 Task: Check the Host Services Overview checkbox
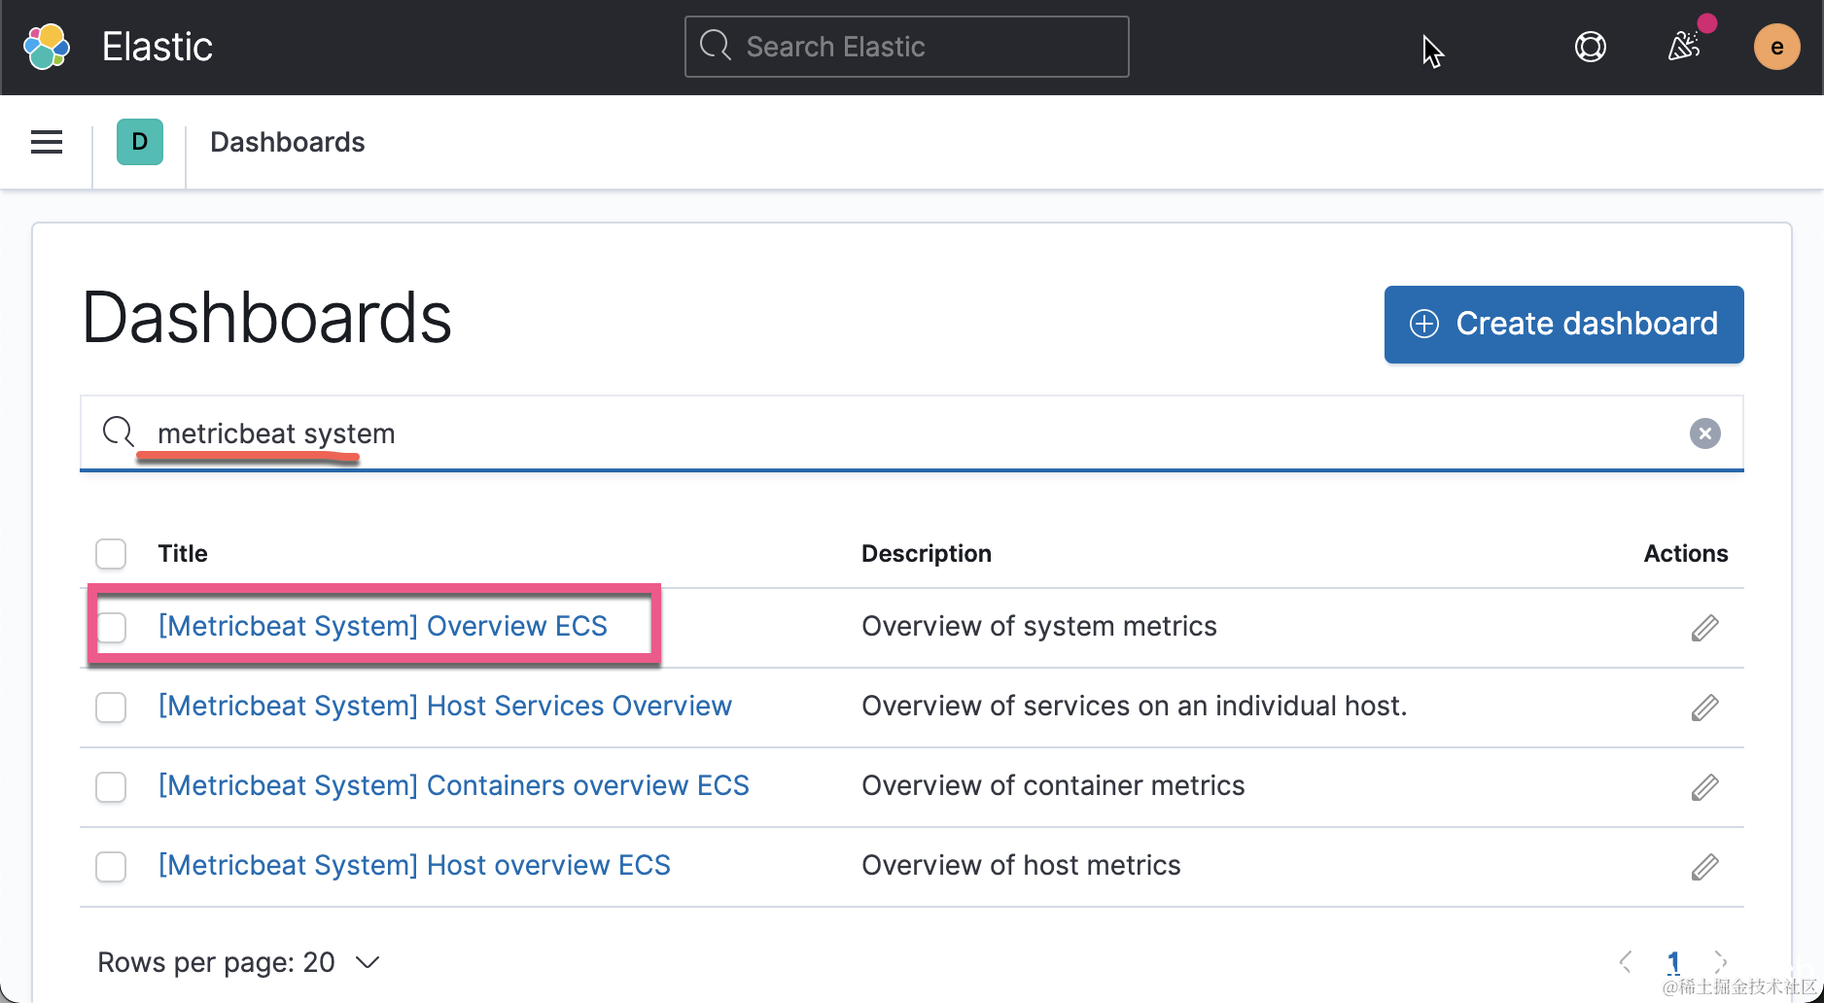111,708
